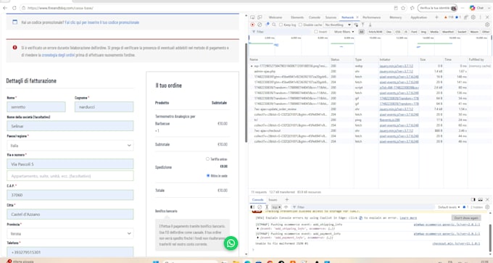
Task: Open checkout.min.js source link
Action: [x=456, y=243]
